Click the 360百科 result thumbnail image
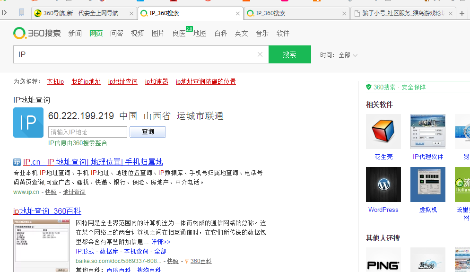Image resolution: width=470 pixels, height=272 pixels. click(42, 246)
